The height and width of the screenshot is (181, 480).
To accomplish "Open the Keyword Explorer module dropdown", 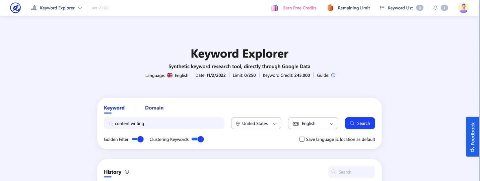I will (57, 8).
